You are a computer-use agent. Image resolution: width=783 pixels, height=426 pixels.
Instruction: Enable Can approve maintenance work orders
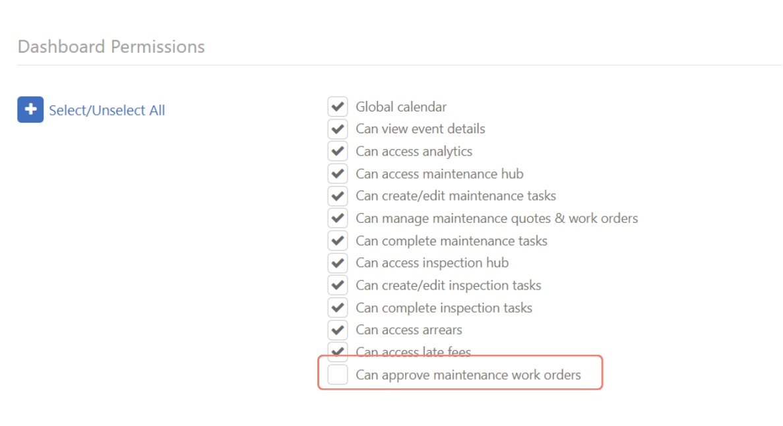(x=338, y=375)
